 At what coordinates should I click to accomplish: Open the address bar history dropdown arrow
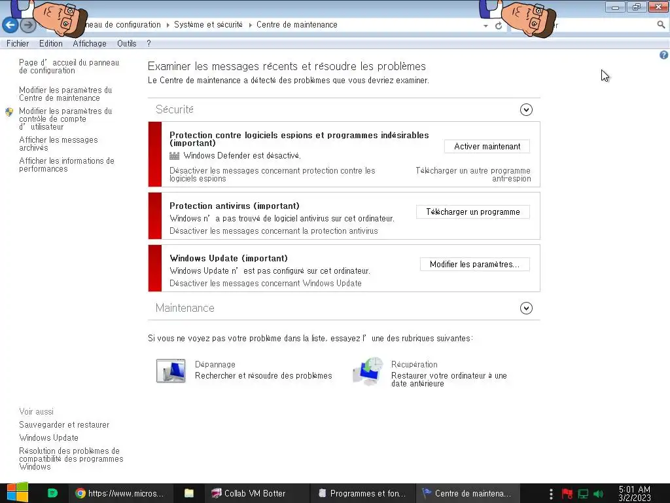[x=485, y=26]
